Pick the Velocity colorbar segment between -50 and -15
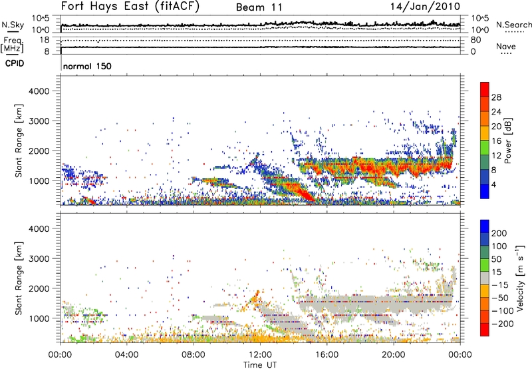 (485, 291)
